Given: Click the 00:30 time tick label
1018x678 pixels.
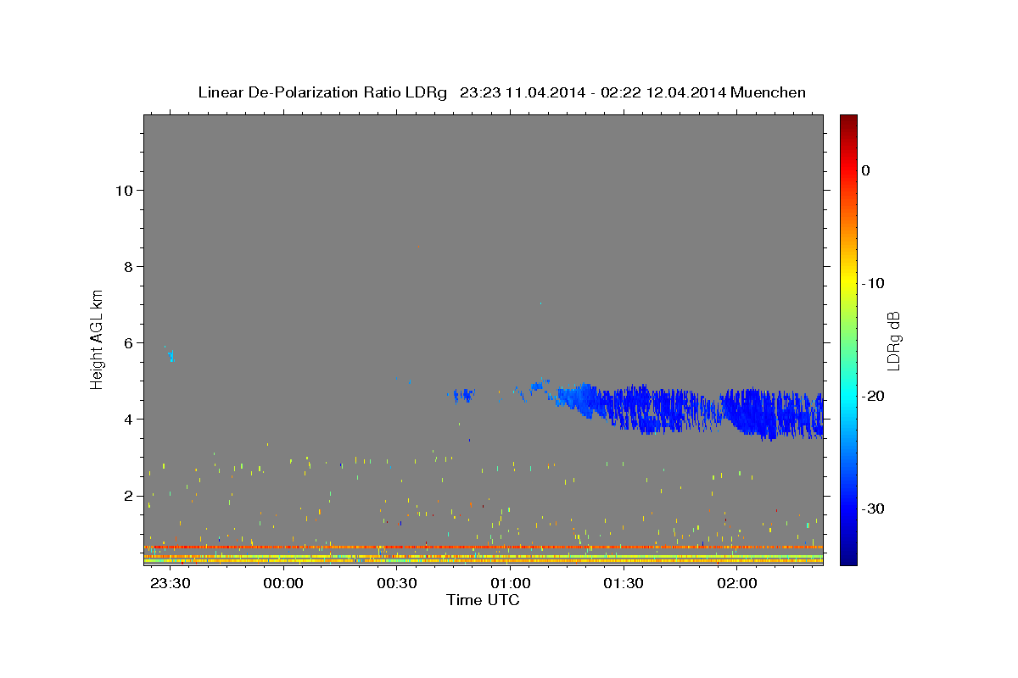Looking at the screenshot, I should (397, 584).
